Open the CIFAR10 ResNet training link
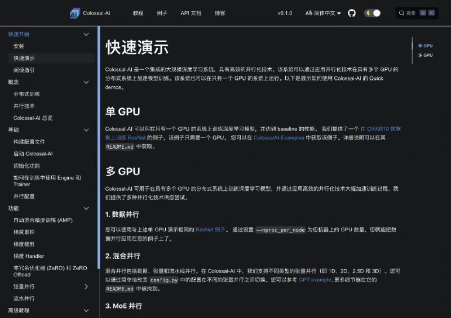The height and width of the screenshot is (318, 451). click(380, 129)
